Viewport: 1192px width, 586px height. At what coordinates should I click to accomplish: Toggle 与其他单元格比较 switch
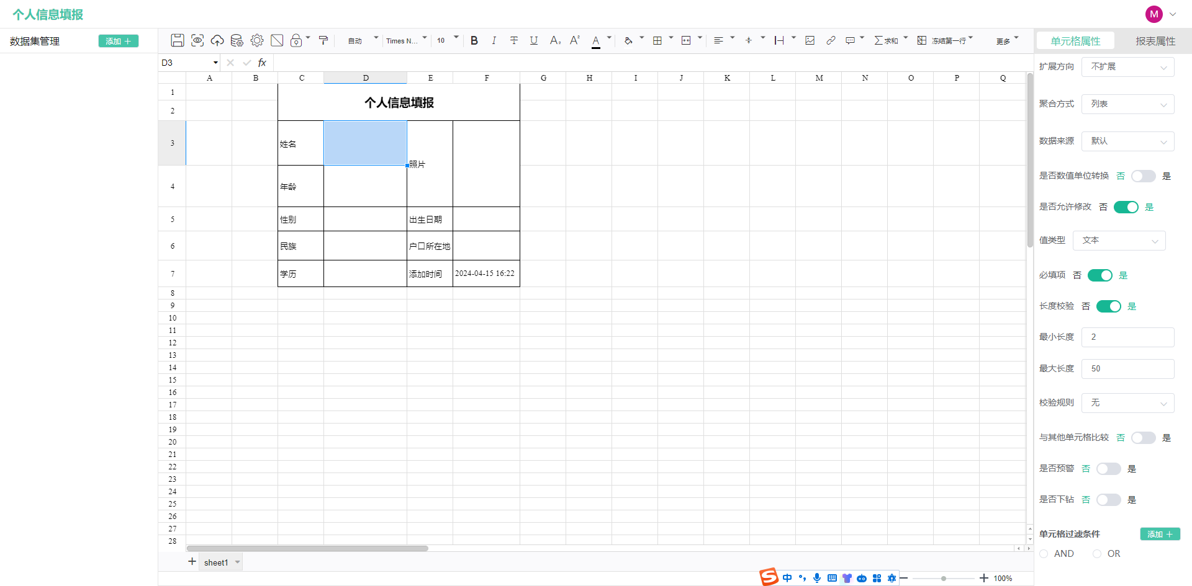pyautogui.click(x=1143, y=438)
